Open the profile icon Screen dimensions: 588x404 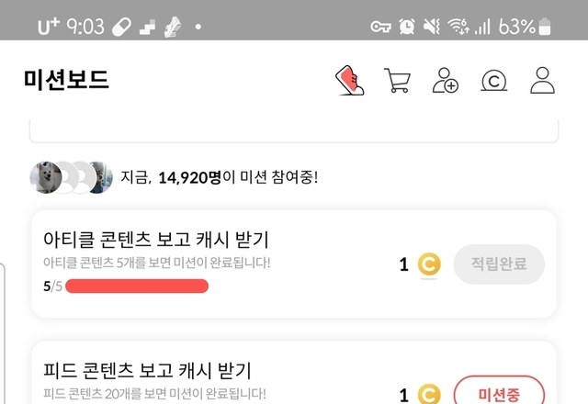click(x=543, y=80)
